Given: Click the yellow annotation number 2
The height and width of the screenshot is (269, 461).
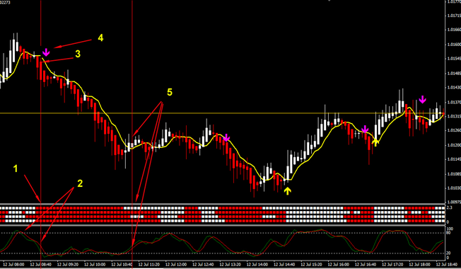Looking at the screenshot, I should (80, 183).
